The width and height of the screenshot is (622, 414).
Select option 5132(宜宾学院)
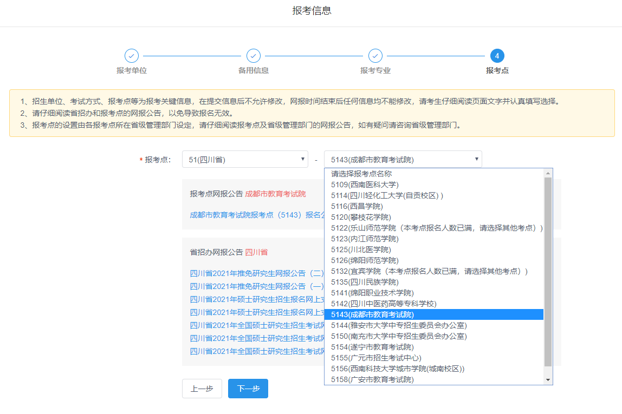point(434,271)
